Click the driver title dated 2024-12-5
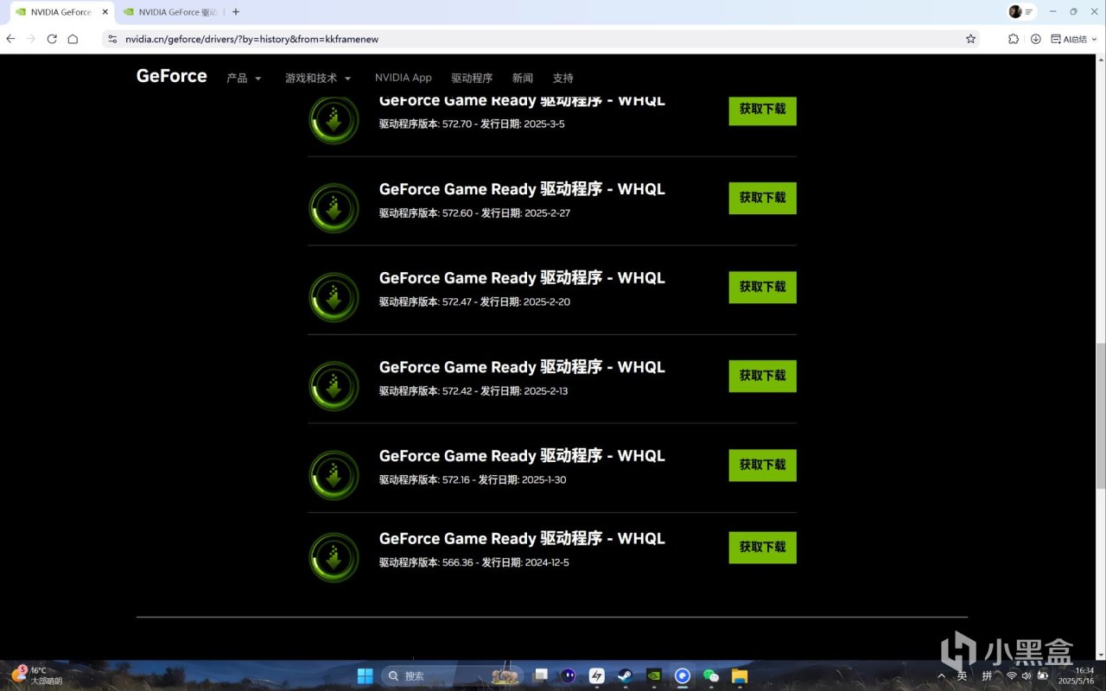Image resolution: width=1106 pixels, height=691 pixels. [522, 539]
